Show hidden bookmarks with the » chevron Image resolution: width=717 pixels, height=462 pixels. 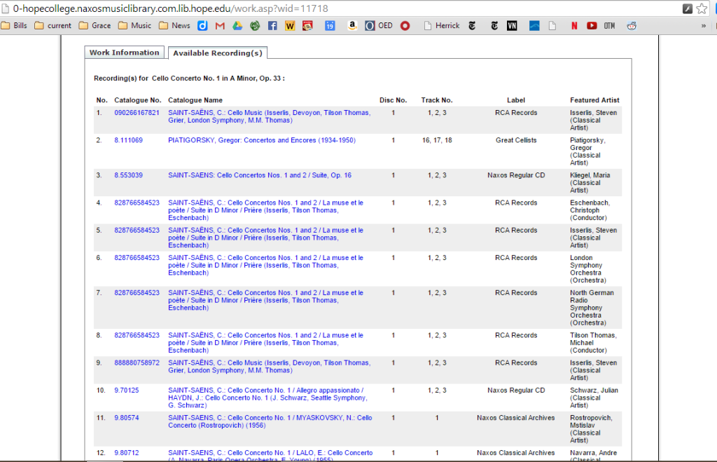click(703, 26)
